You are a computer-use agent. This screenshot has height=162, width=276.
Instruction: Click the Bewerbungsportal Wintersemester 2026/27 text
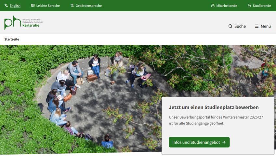tap(216, 120)
